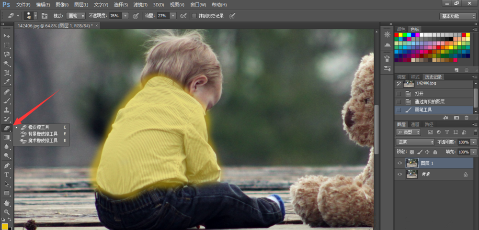Open the layer filter 类型 dropdown

[408, 132]
